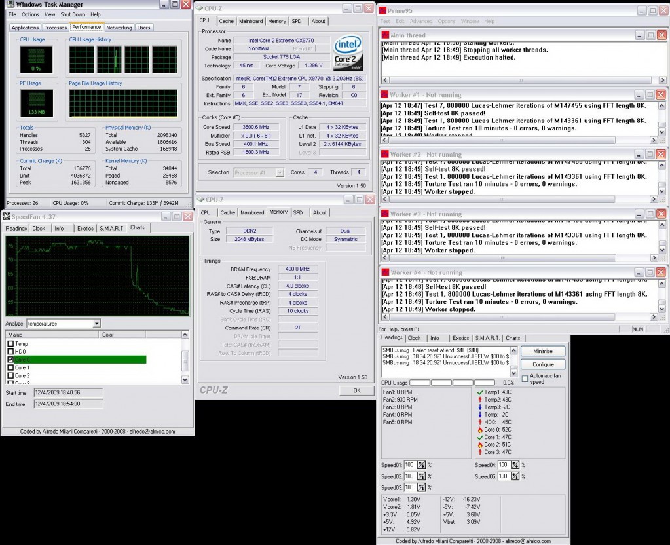Click the SpeedFan fan icon in title bar
The image size is (670, 545).
click(x=6, y=216)
